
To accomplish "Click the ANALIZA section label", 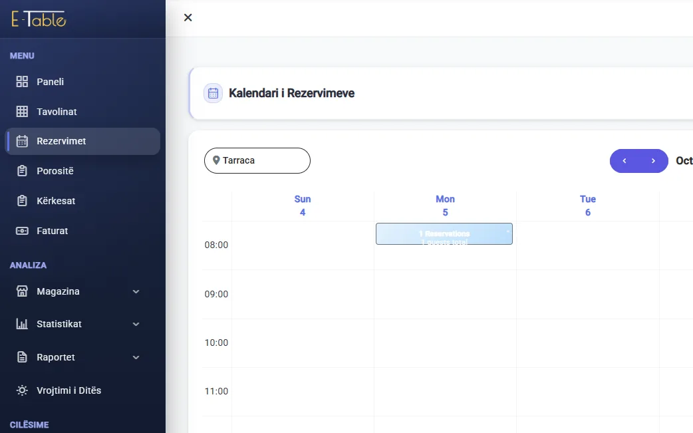I will click(x=29, y=265).
